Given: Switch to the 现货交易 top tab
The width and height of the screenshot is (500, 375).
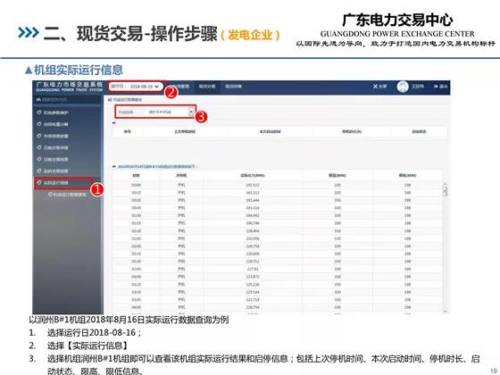Looking at the screenshot, I should pyautogui.click(x=207, y=87).
